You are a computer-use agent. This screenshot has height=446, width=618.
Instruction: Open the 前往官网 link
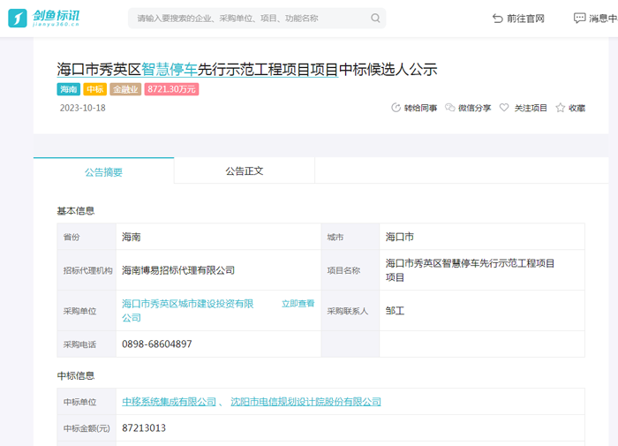[x=525, y=19]
